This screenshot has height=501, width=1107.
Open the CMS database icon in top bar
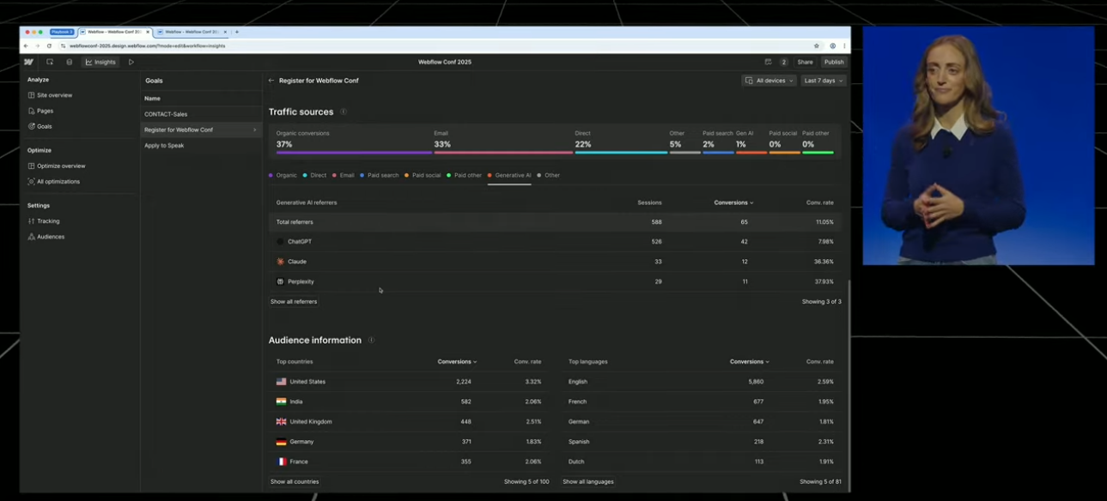70,62
